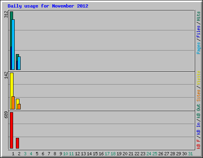
Task: Click day 1 on the x-axis
Action: pos(13,154)
